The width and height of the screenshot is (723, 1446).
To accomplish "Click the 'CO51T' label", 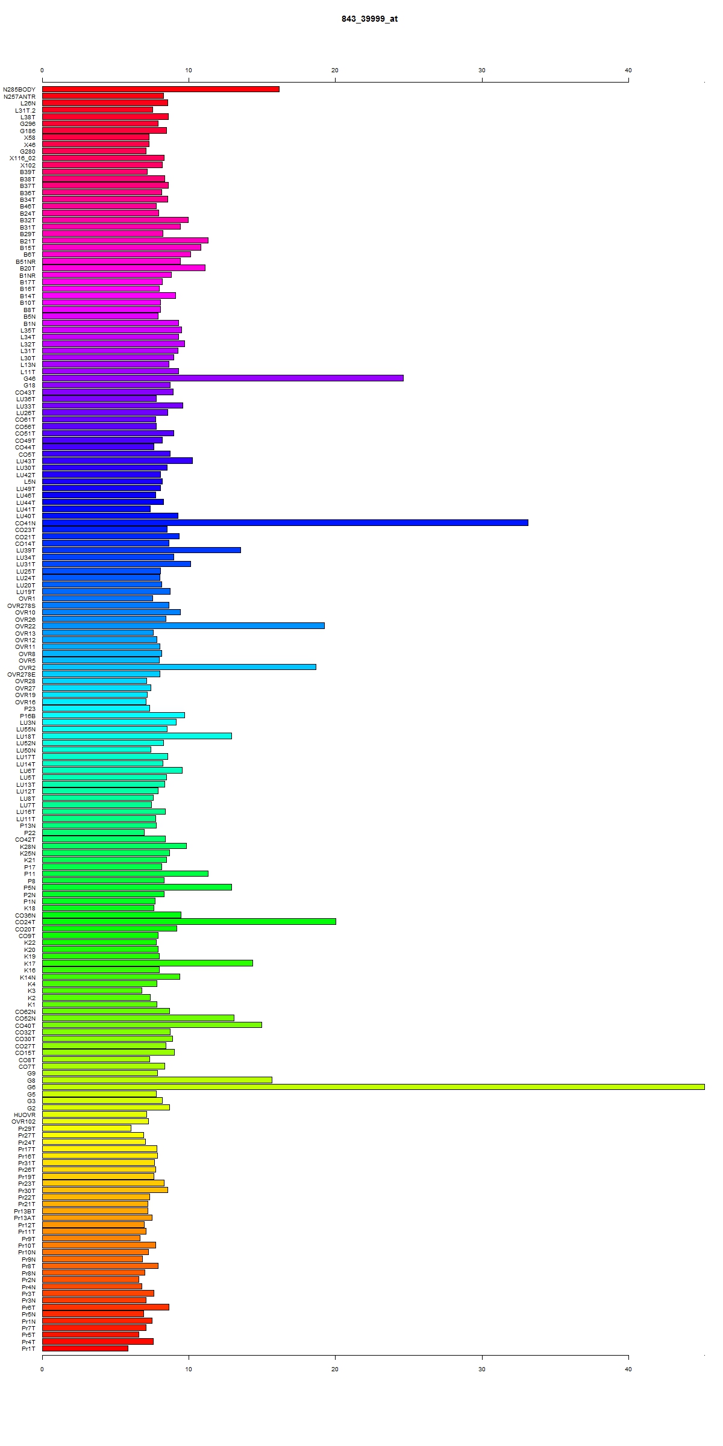I will click(25, 433).
